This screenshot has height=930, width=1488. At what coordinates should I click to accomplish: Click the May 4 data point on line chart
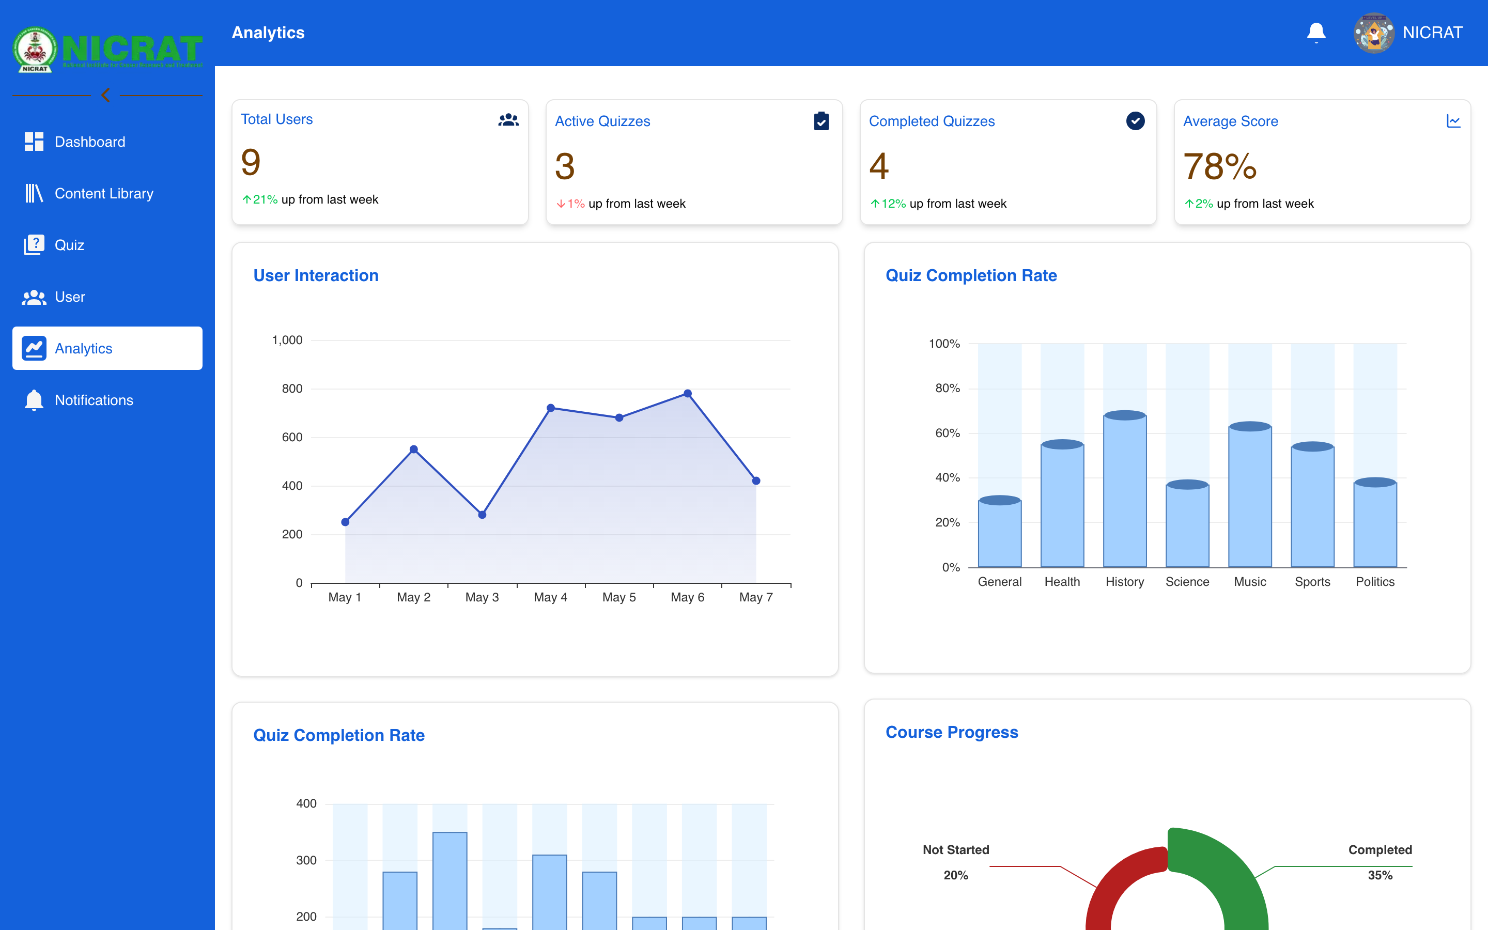551,408
